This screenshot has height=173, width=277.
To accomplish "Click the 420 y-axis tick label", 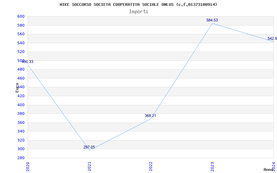I will point(21,96).
